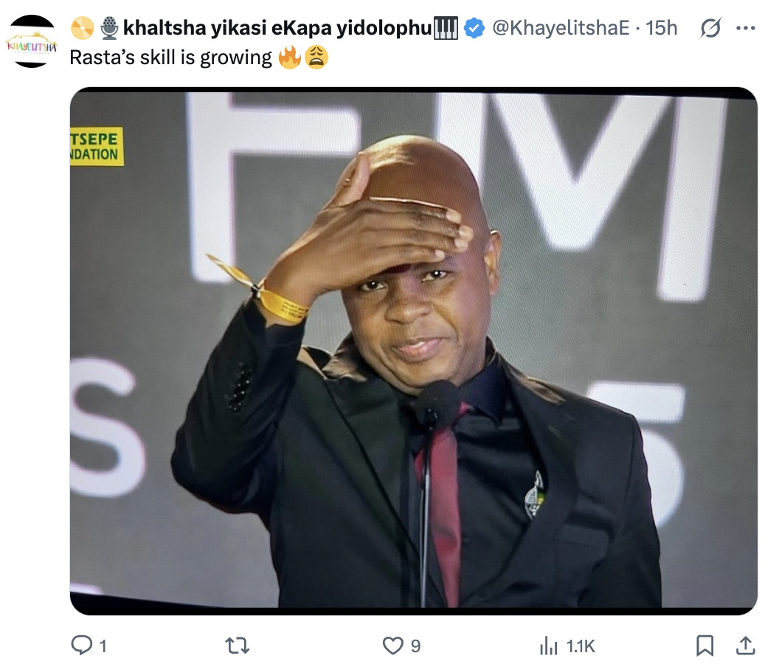Click the tweet text about Rasta's skill
779x664 pixels.
tap(170, 58)
